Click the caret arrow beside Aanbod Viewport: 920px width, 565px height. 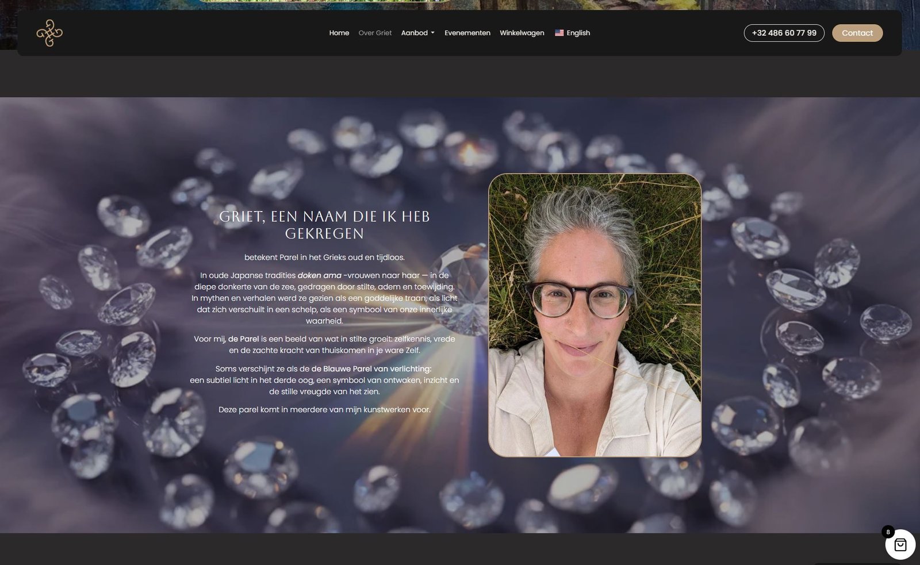pyautogui.click(x=432, y=33)
